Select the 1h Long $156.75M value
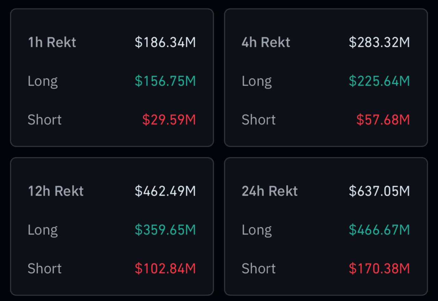This screenshot has width=438, height=301. (165, 81)
